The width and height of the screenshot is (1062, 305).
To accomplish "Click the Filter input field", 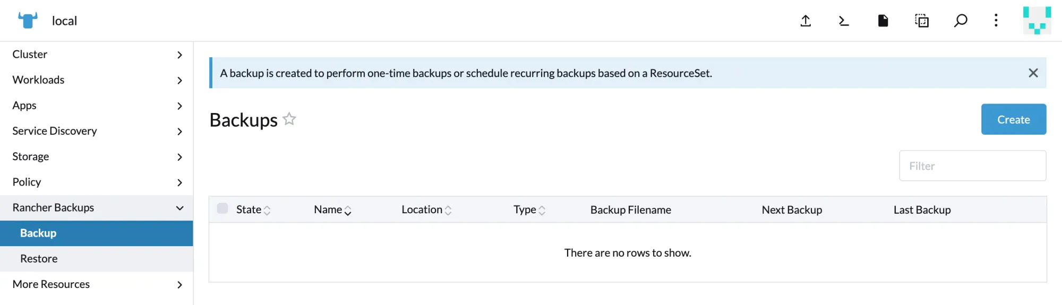I will (x=972, y=166).
